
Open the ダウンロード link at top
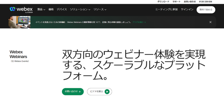[x=163, y=2]
